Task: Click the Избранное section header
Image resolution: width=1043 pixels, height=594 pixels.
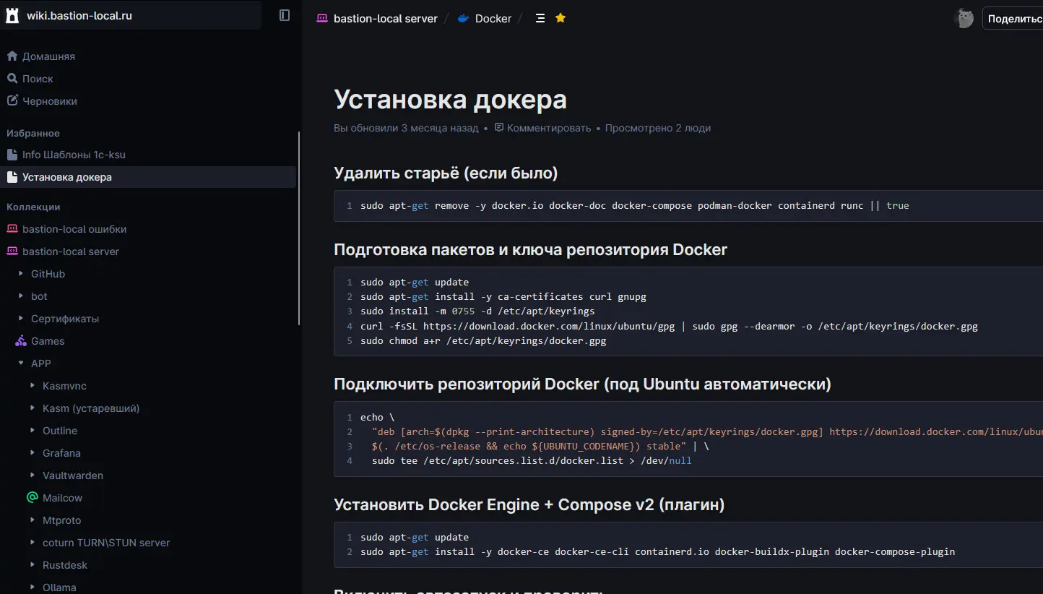Action: (33, 134)
